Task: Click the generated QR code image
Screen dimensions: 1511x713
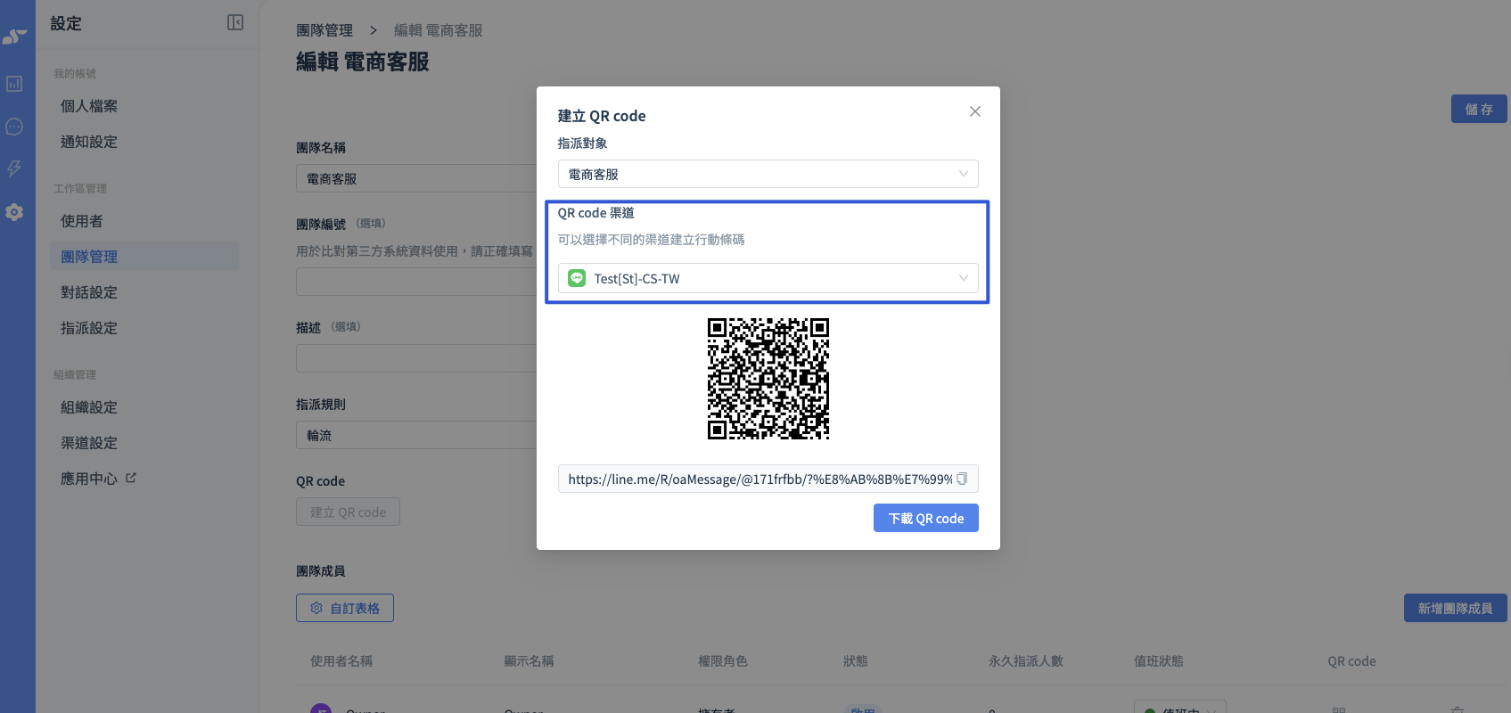Action: pyautogui.click(x=768, y=379)
